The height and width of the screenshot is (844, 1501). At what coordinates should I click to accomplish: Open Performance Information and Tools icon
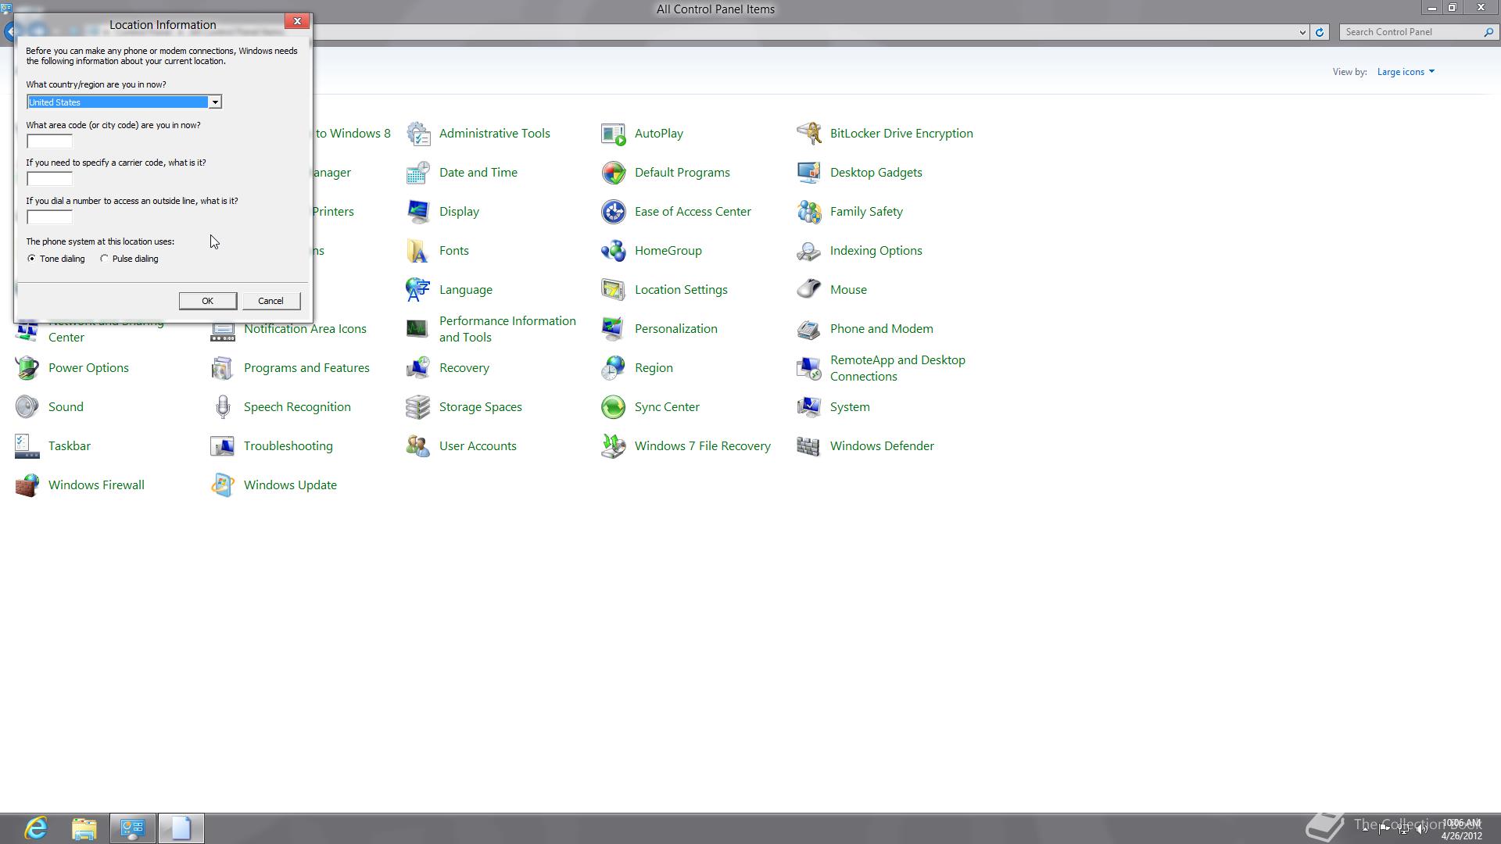coord(418,329)
